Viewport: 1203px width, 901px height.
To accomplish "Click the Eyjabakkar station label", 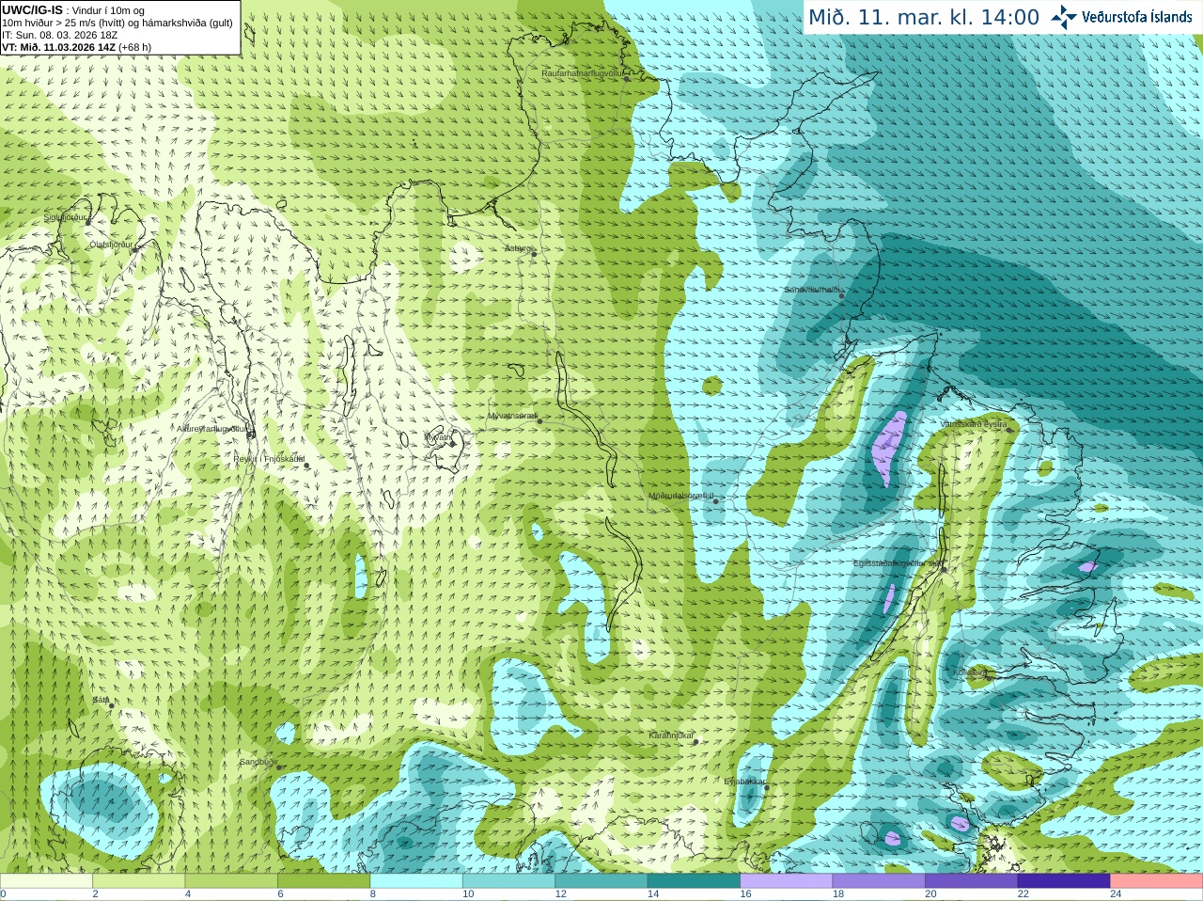I will [745, 782].
